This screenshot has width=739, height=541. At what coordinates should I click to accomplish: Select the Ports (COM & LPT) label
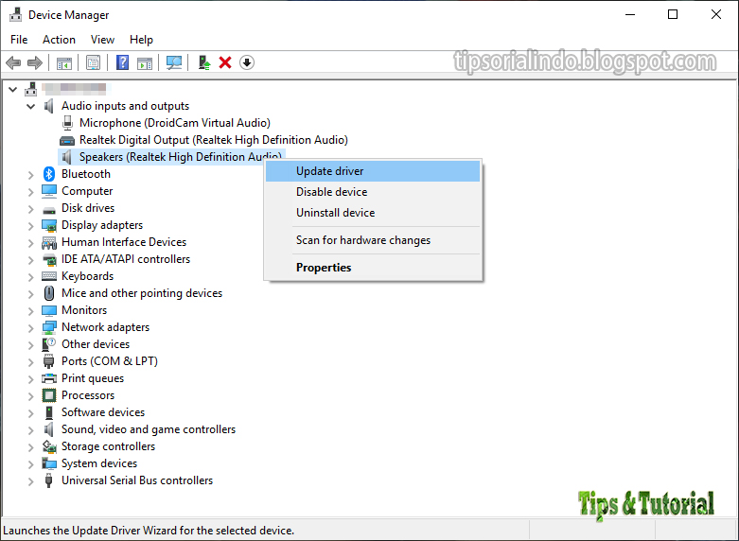tap(110, 361)
